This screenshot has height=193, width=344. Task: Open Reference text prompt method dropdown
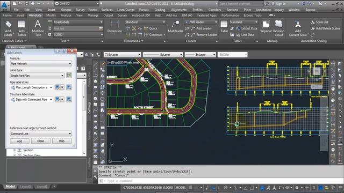[41, 133]
